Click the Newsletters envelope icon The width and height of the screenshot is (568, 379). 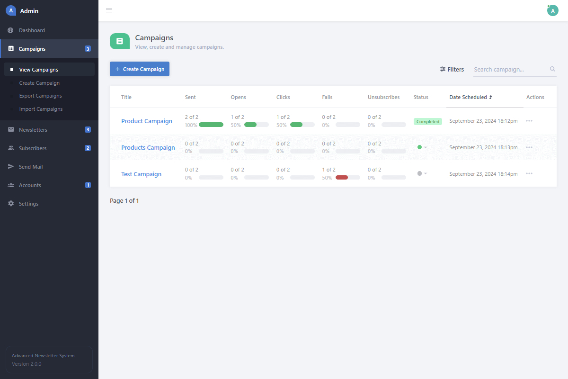11,130
